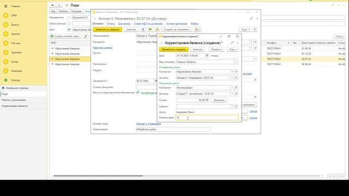Copy link icon in Корректировка баланса header
The image size is (349, 196).
point(232,43)
